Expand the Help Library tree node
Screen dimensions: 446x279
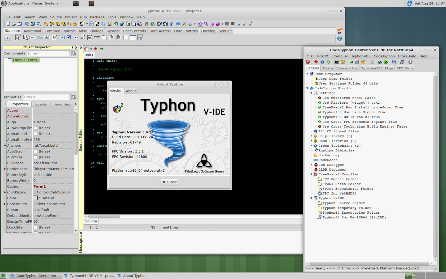click(311, 136)
